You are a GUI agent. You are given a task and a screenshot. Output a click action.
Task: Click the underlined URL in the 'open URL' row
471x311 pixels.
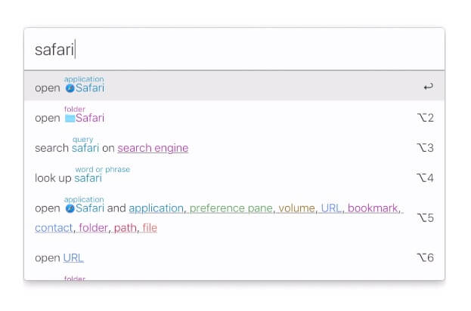click(x=73, y=258)
